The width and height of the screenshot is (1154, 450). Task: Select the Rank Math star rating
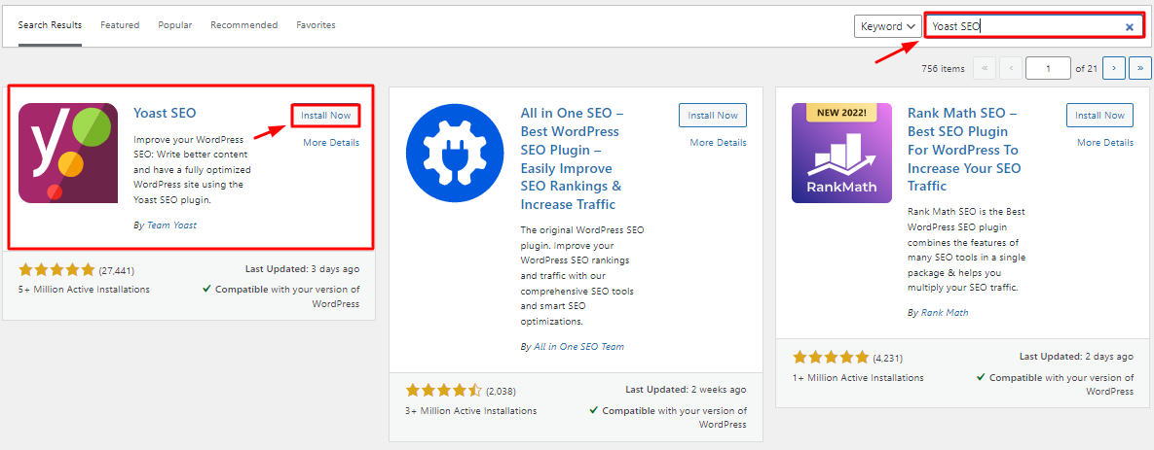831,358
